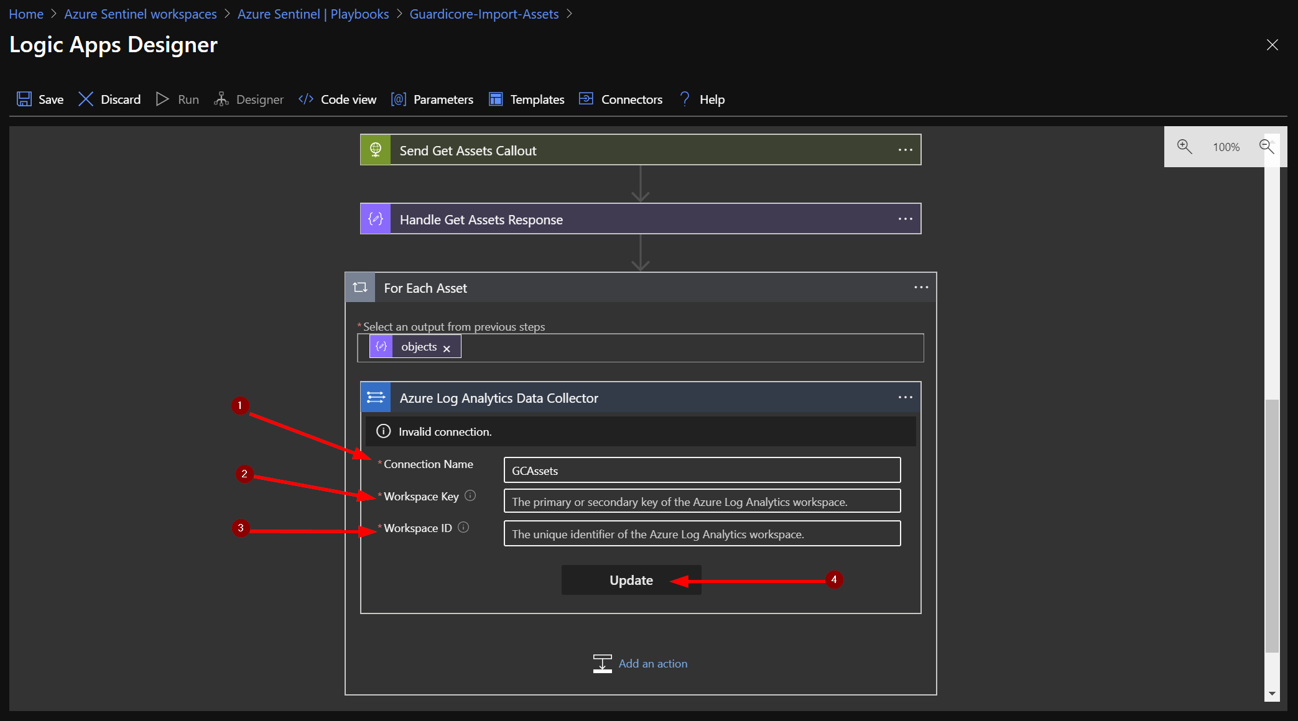Click the Azure Log Analytics overflow menu

point(906,398)
